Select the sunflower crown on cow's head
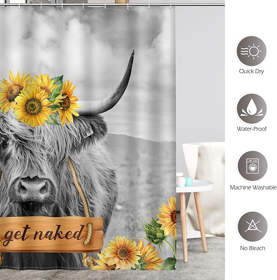This screenshot has height=280, width=277. pyautogui.click(x=39, y=98)
